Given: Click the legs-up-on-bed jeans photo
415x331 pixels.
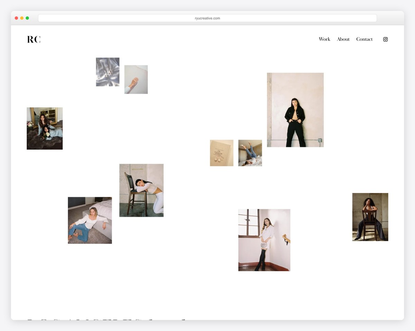Looking at the screenshot, I should click(x=250, y=153).
